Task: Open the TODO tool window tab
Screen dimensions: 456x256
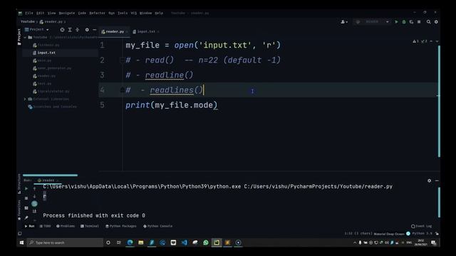Action: (45, 226)
